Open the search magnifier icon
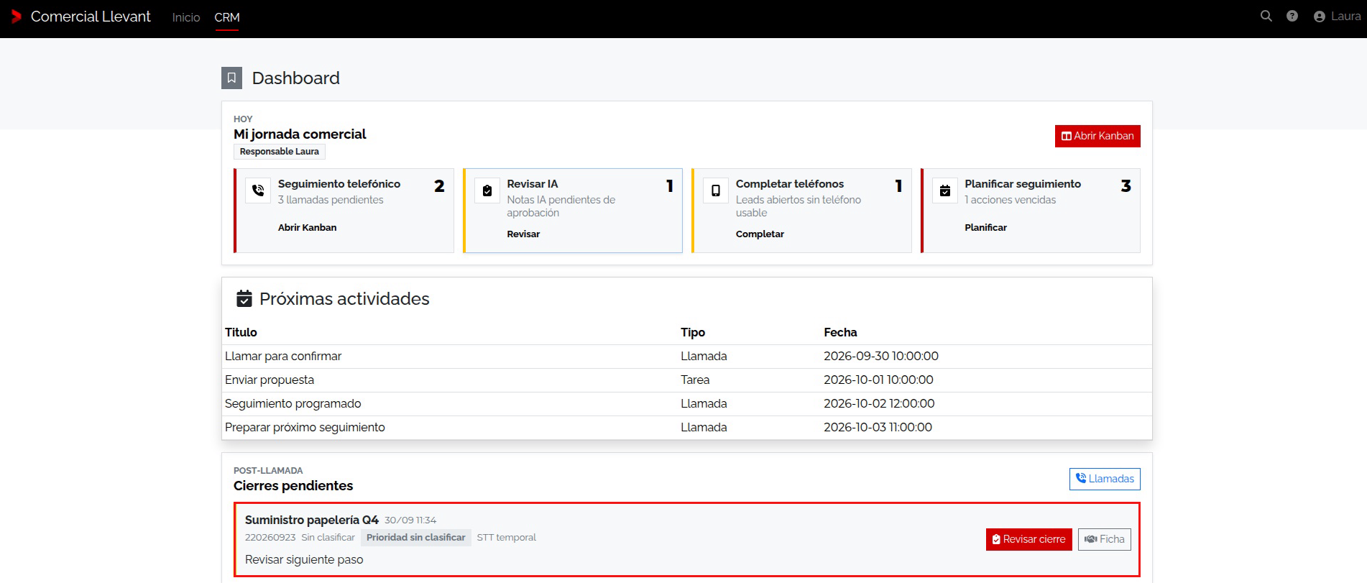The height and width of the screenshot is (583, 1367). 1266,16
